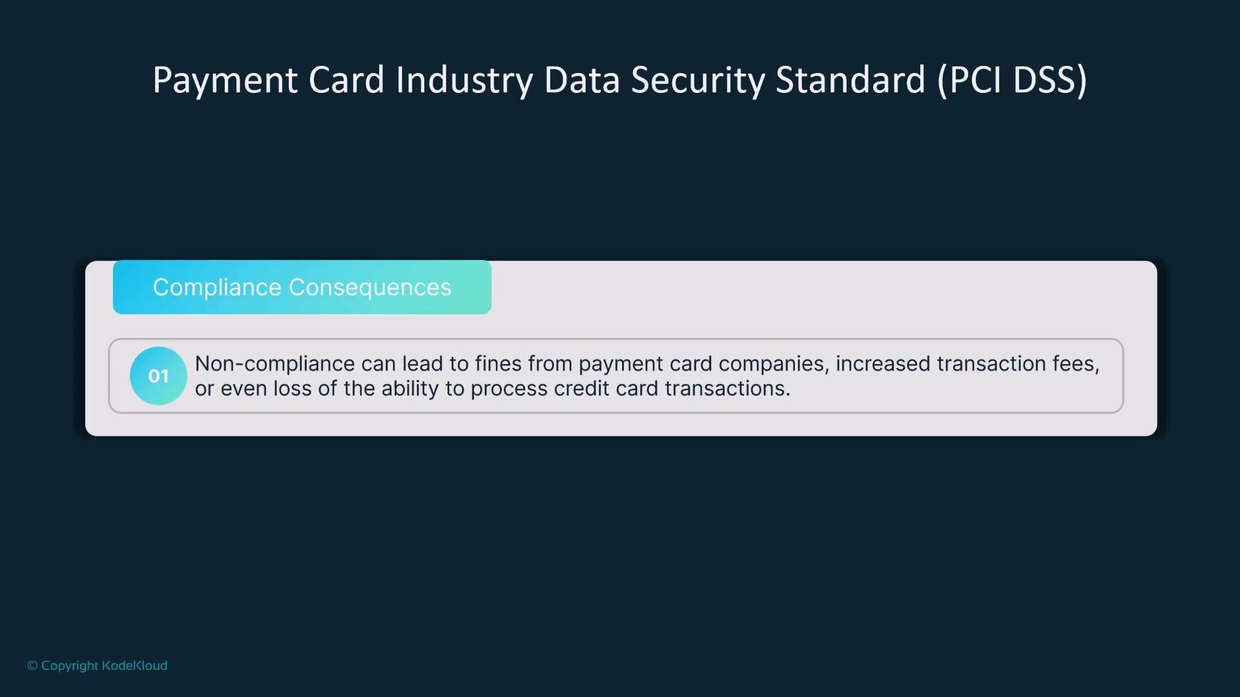The height and width of the screenshot is (697, 1240).
Task: Click the word "Data" in slide title
Action: pos(582,81)
